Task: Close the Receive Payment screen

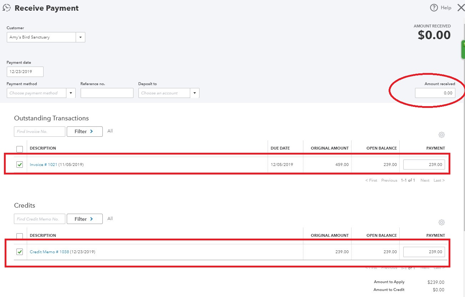Action: coord(461,7)
